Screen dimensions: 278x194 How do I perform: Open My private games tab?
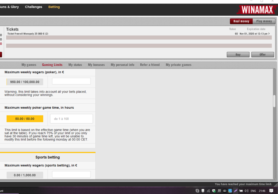[x=179, y=65]
